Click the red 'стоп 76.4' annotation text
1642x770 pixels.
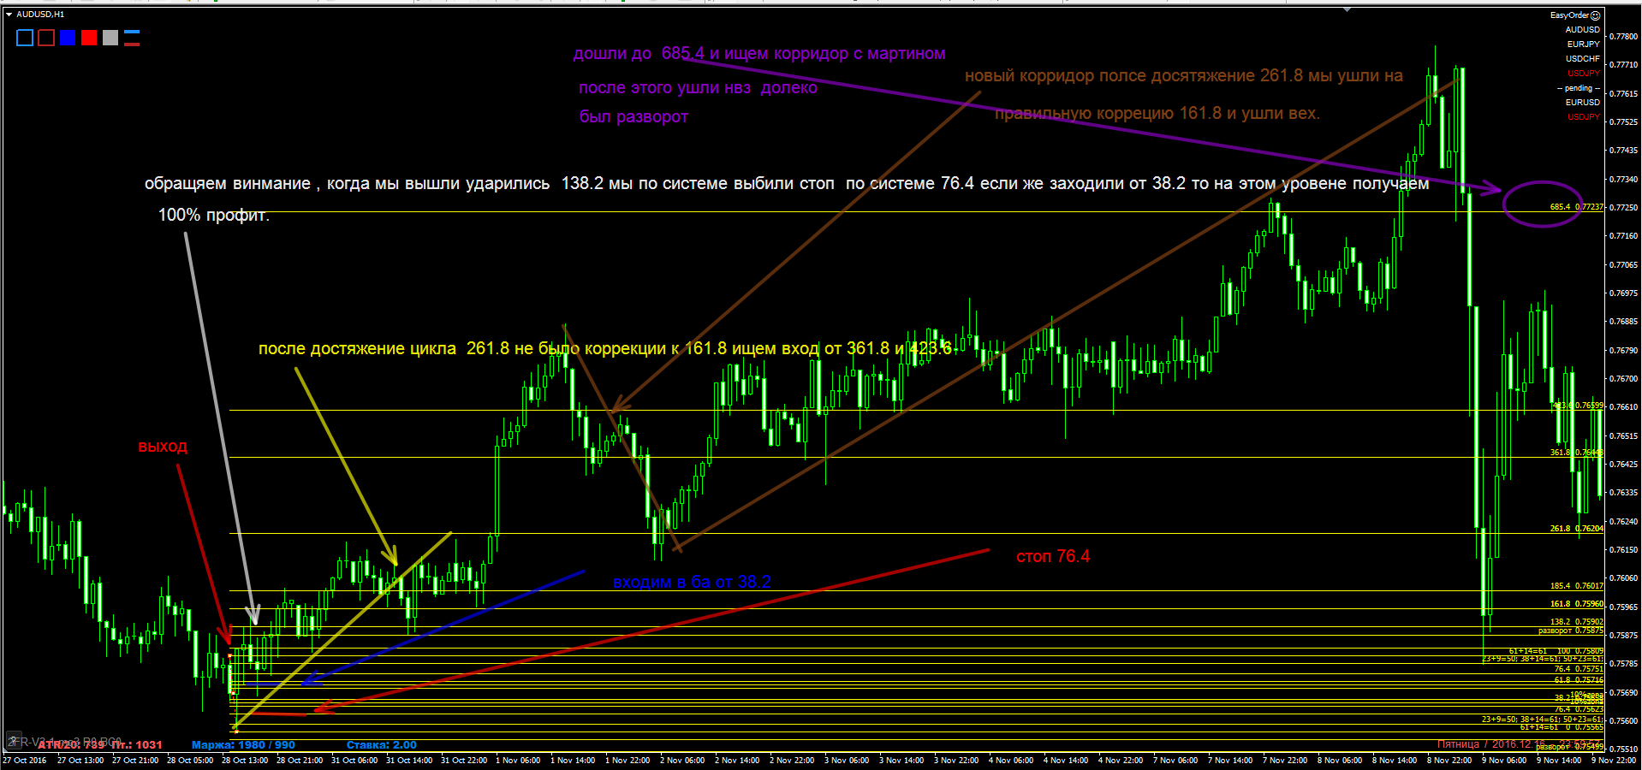pyautogui.click(x=1053, y=557)
